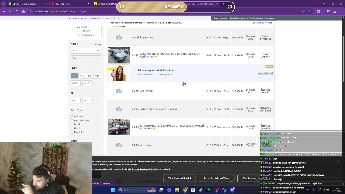The height and width of the screenshot is (194, 345).
Task: Open the browser home page icon
Action: click(23, 11)
